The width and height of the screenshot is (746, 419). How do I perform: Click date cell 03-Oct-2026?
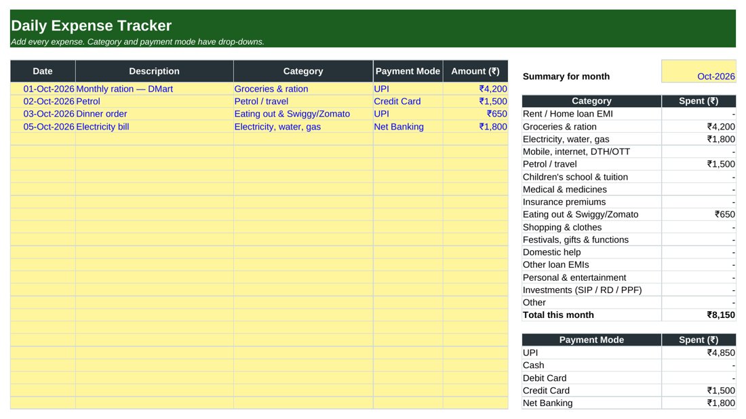(43, 114)
